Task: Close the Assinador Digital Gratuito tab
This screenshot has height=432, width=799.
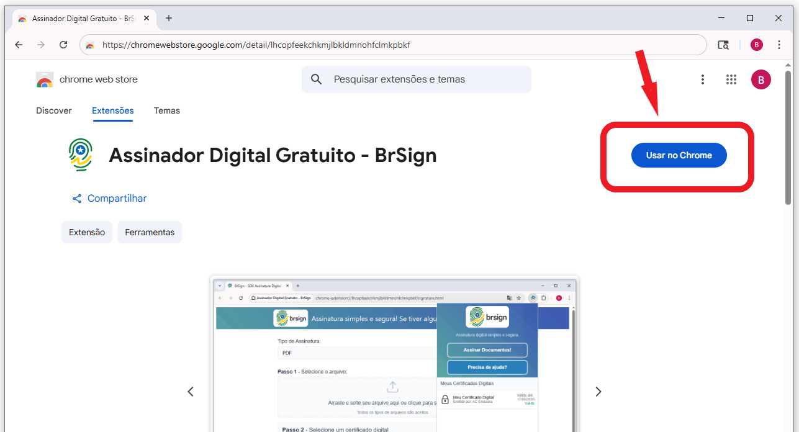Action: [x=147, y=19]
